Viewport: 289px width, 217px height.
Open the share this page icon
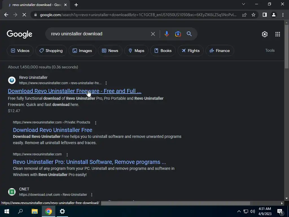click(x=244, y=15)
